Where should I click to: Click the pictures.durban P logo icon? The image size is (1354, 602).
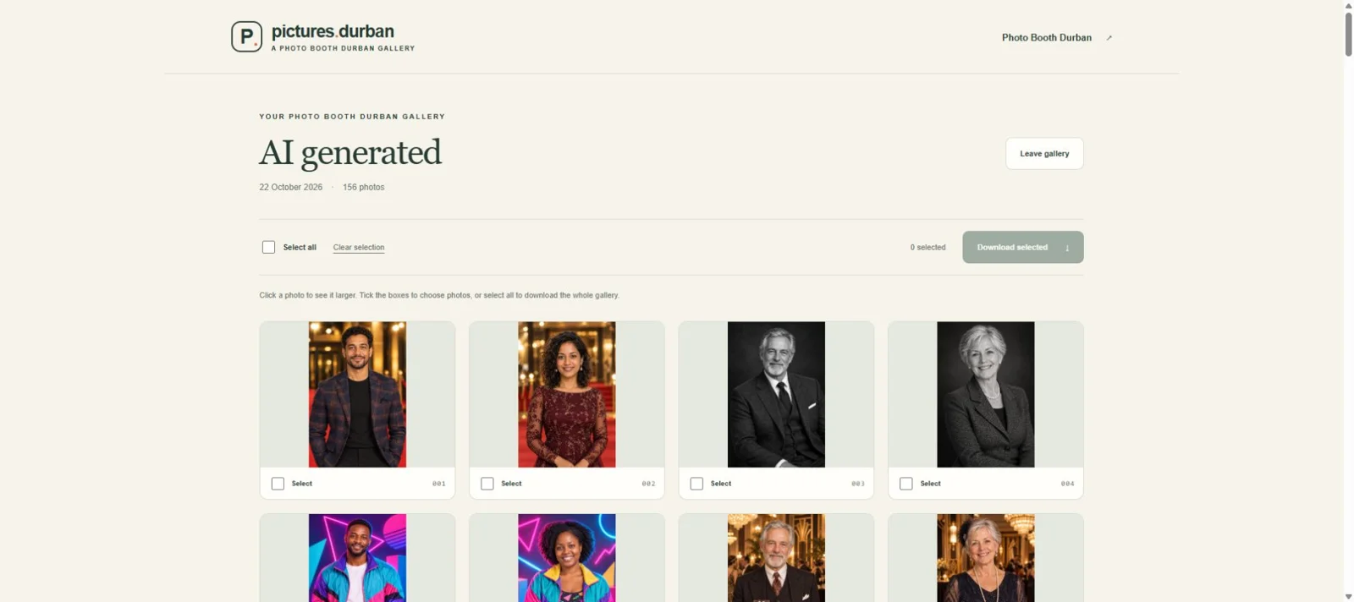tap(246, 36)
